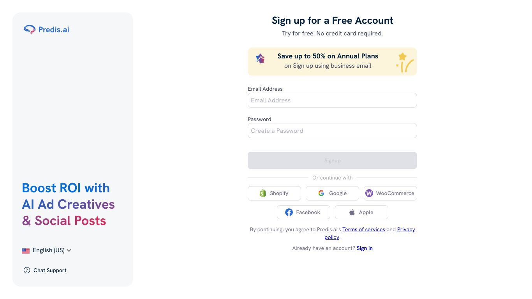Open the Terms of services link
Screen dimensions: 532x299
pos(364,229)
